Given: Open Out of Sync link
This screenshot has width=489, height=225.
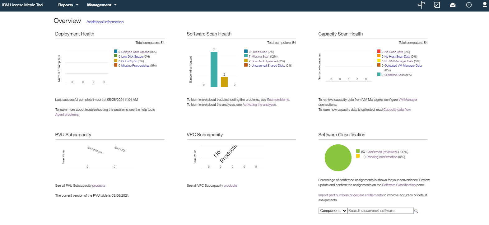Looking at the screenshot, I should pos(129,61).
